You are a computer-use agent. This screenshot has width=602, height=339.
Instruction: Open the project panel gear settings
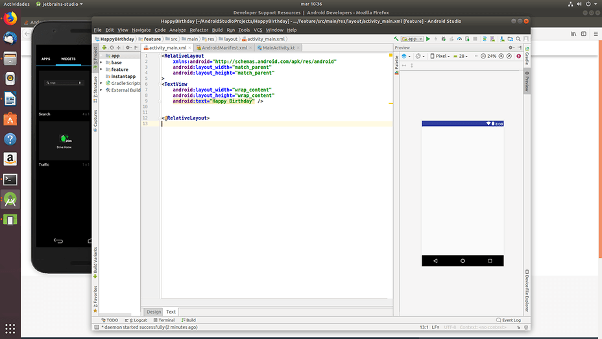click(x=128, y=47)
